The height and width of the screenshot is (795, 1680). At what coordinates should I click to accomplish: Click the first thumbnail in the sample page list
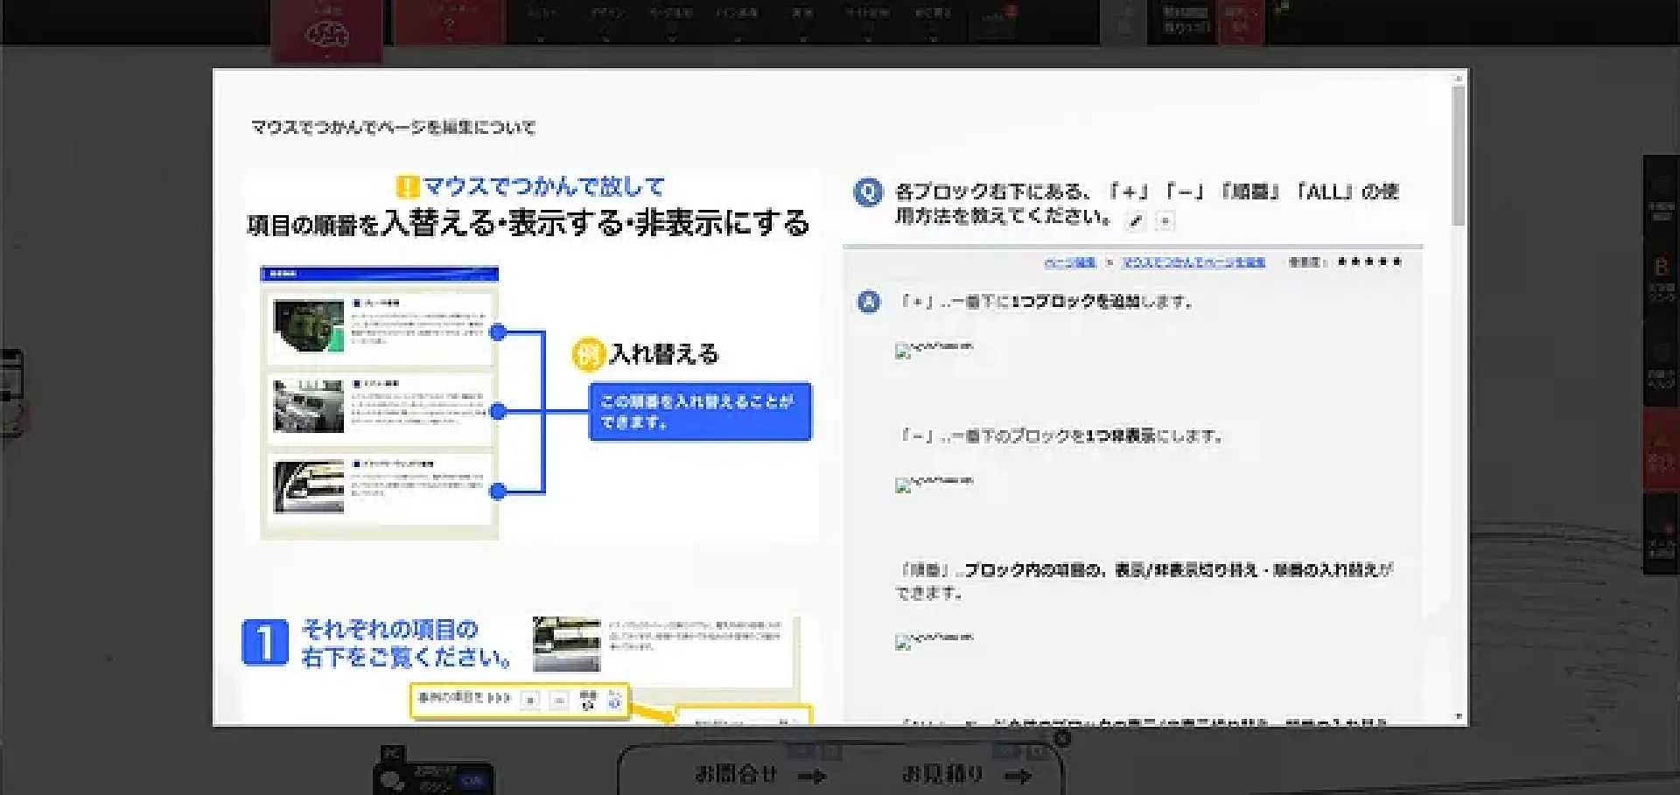point(308,325)
